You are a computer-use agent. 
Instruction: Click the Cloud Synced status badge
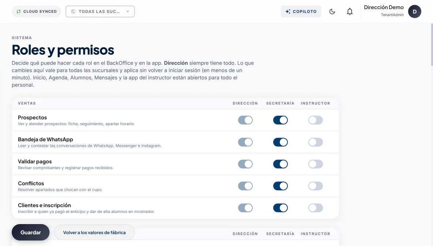click(x=37, y=12)
